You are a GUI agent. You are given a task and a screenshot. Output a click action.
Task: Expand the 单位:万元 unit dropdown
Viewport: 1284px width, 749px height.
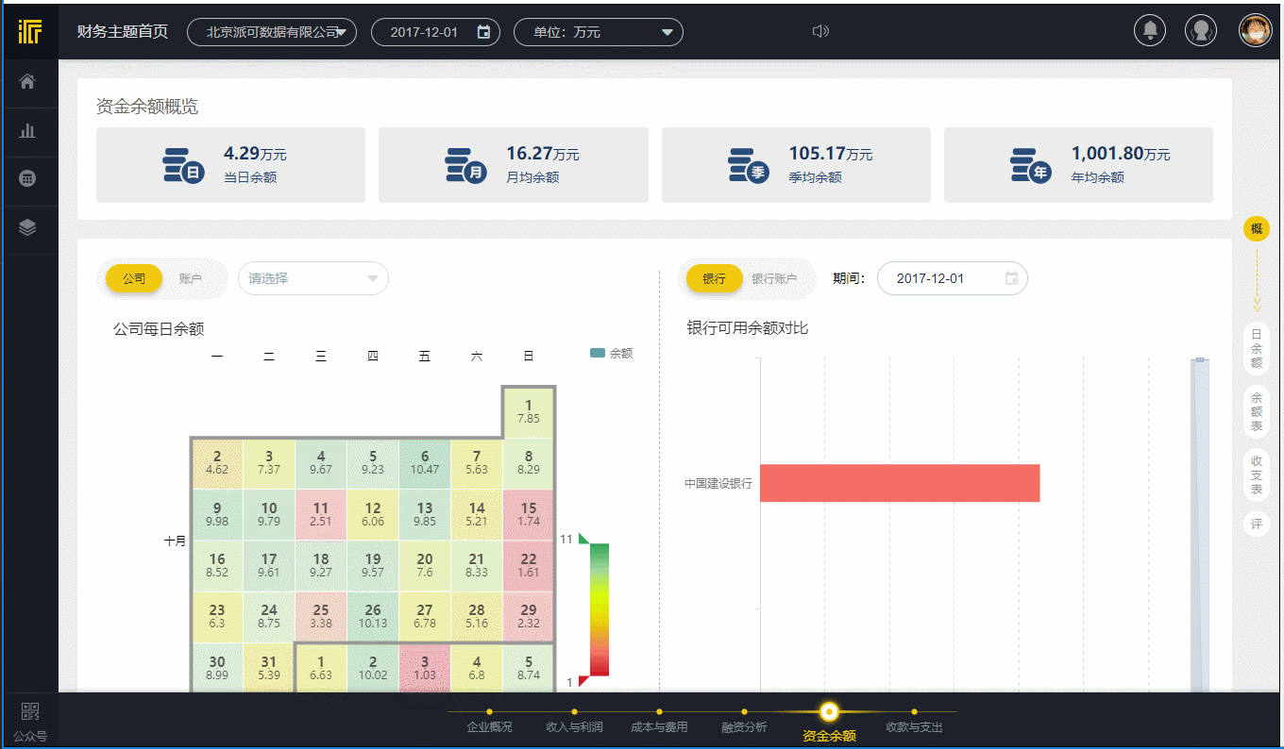coord(599,31)
